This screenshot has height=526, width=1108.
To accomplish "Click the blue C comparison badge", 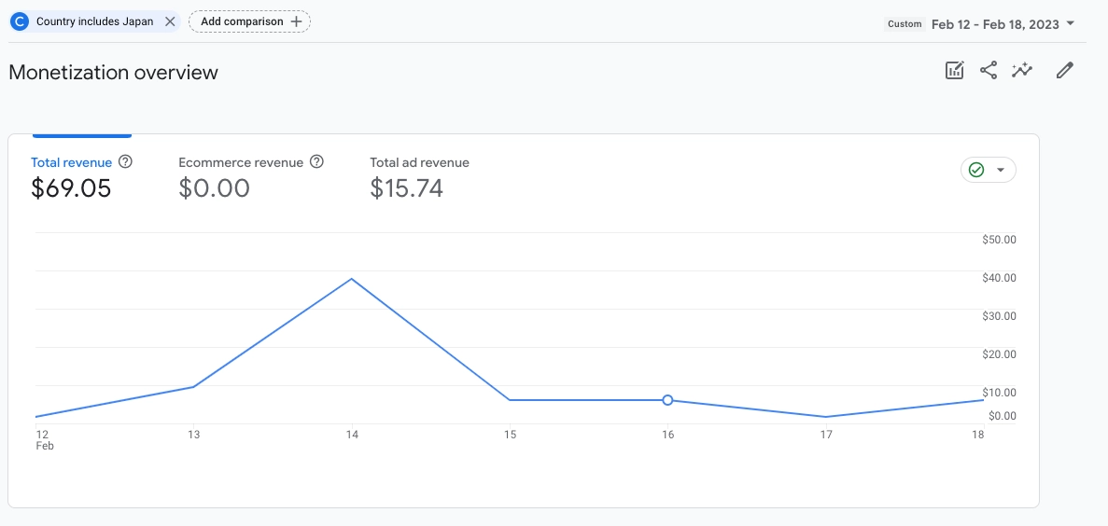I will click(20, 21).
